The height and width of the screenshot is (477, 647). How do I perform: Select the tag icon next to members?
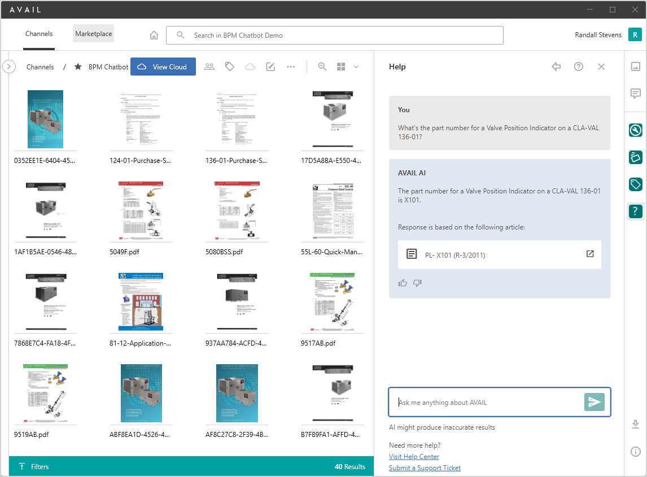coord(230,67)
